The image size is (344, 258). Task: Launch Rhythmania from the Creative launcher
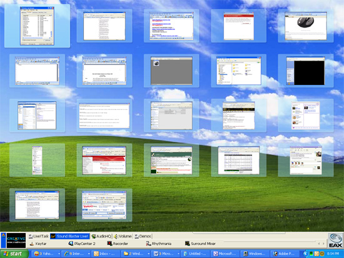coord(159,244)
